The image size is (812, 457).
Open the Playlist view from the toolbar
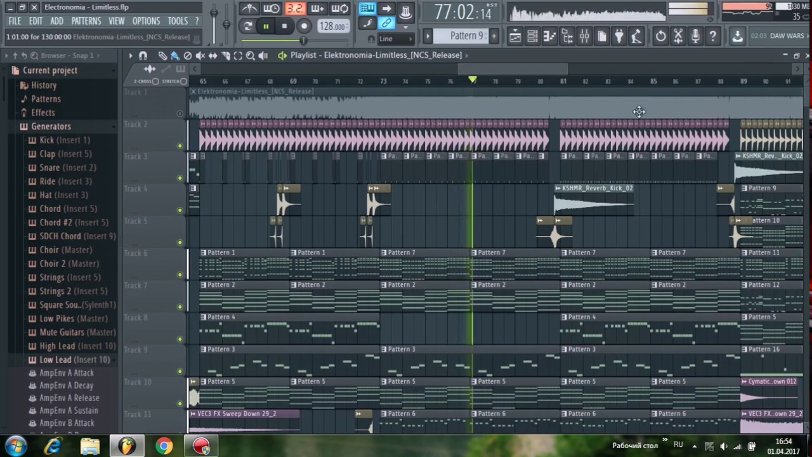point(516,36)
